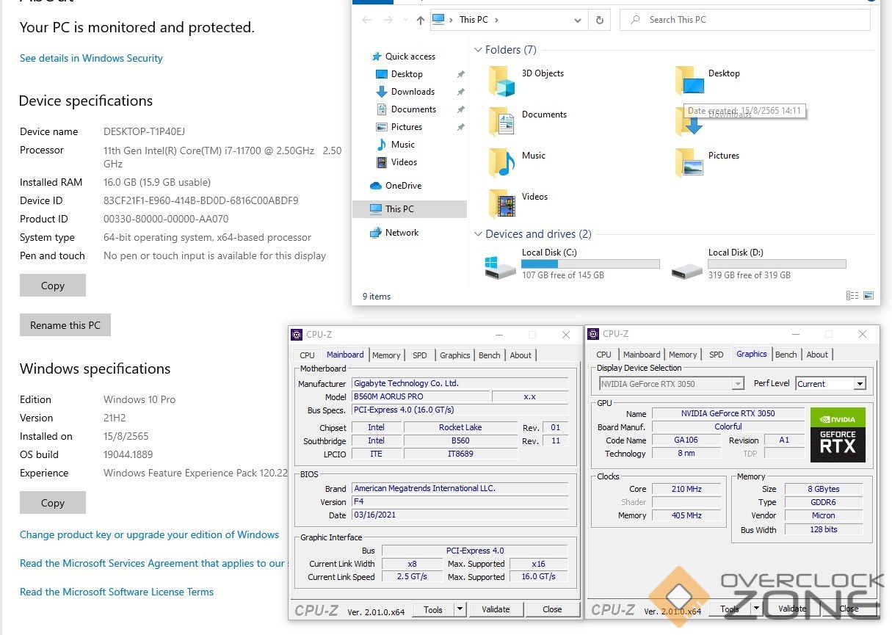The image size is (892, 635).
Task: Click This PC address bar path
Action: 474,20
